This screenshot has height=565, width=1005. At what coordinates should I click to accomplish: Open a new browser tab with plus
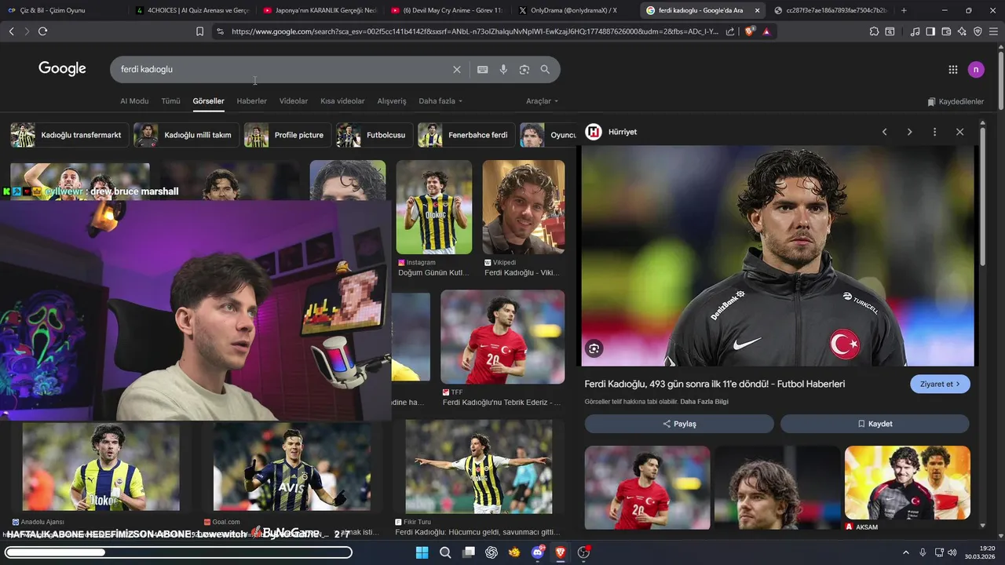point(904,10)
